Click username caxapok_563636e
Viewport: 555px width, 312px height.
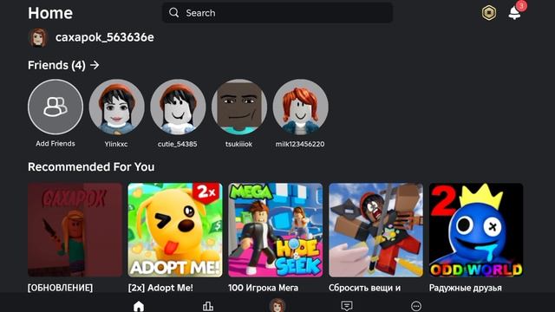click(x=104, y=37)
